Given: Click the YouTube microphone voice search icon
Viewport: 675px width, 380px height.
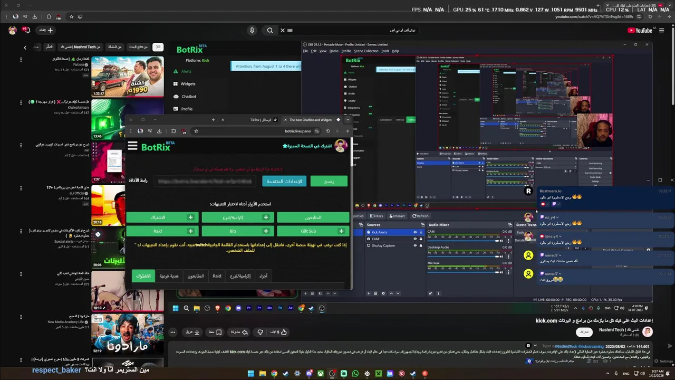Looking at the screenshot, I should tap(252, 30).
